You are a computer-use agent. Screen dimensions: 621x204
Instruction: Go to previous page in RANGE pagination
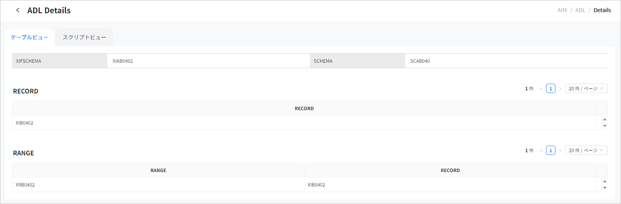click(541, 151)
